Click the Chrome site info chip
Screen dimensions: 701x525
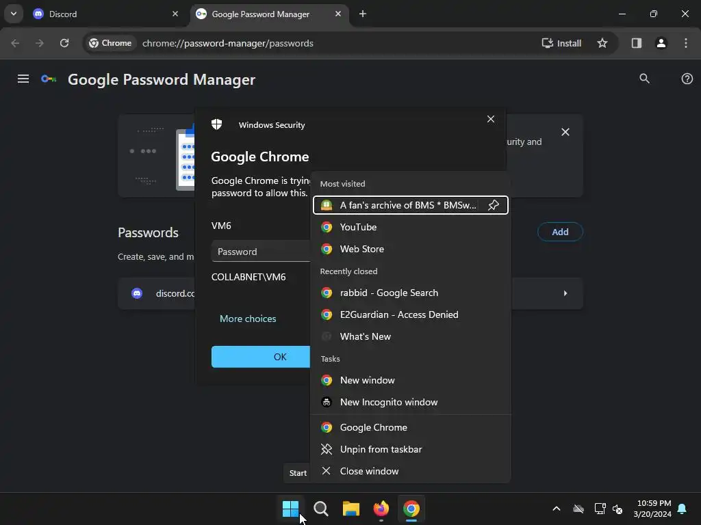(x=110, y=43)
